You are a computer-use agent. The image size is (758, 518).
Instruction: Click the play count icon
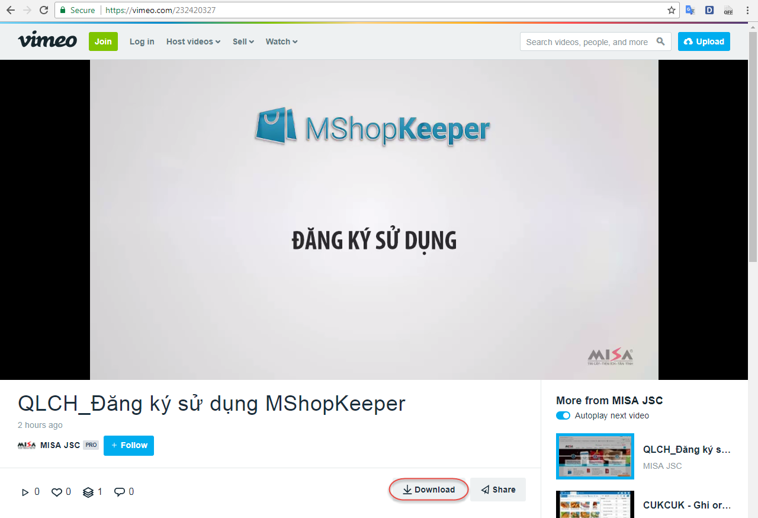(x=25, y=492)
